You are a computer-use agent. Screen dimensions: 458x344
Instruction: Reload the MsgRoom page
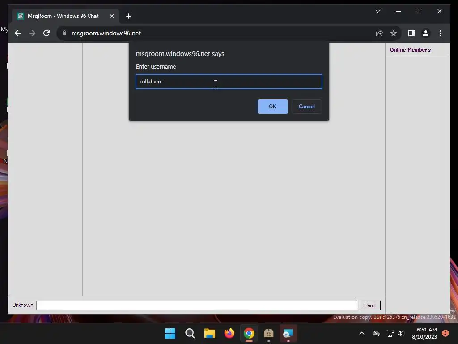[x=47, y=33]
